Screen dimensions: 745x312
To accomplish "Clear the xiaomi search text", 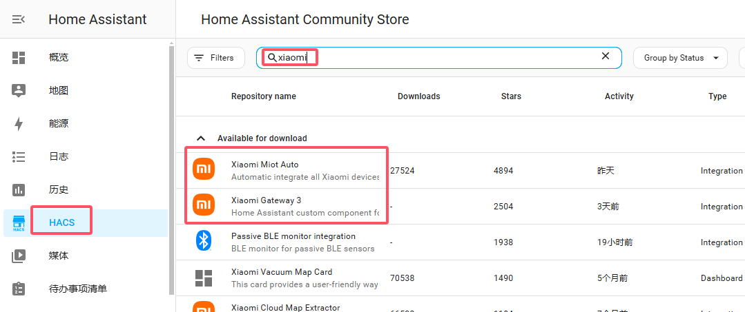I will click(606, 56).
